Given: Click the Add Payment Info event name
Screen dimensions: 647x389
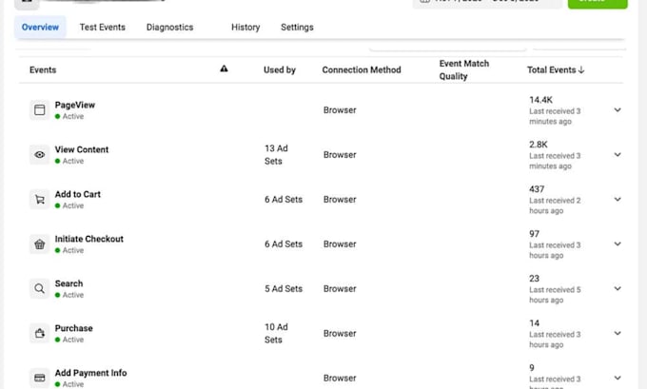Looking at the screenshot, I should click(x=90, y=373).
